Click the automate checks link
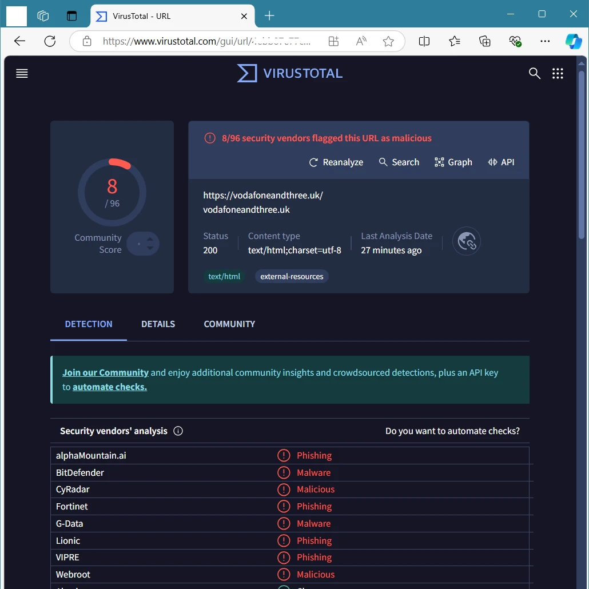This screenshot has height=589, width=589. pyautogui.click(x=110, y=387)
